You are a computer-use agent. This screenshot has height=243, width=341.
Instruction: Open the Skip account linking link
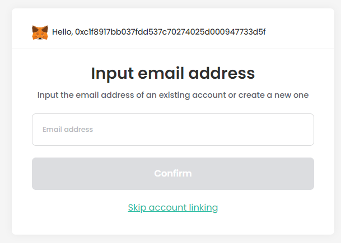[173, 208]
